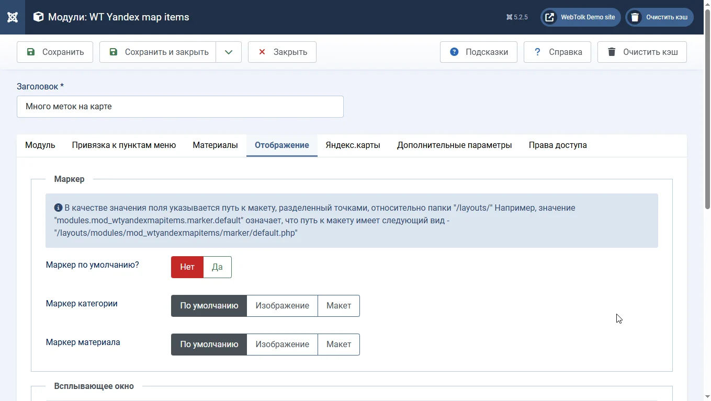711x401 pixels.
Task: Click the module cube icon in title
Action: 38,17
